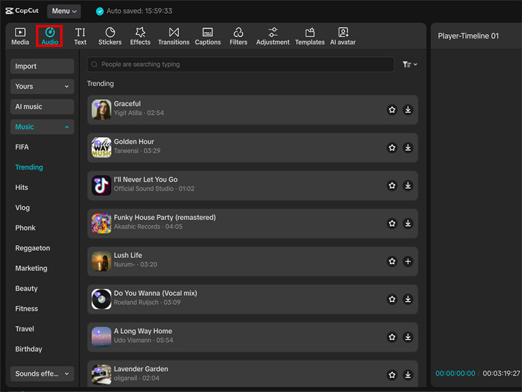Open the Effects tab

pyautogui.click(x=140, y=36)
